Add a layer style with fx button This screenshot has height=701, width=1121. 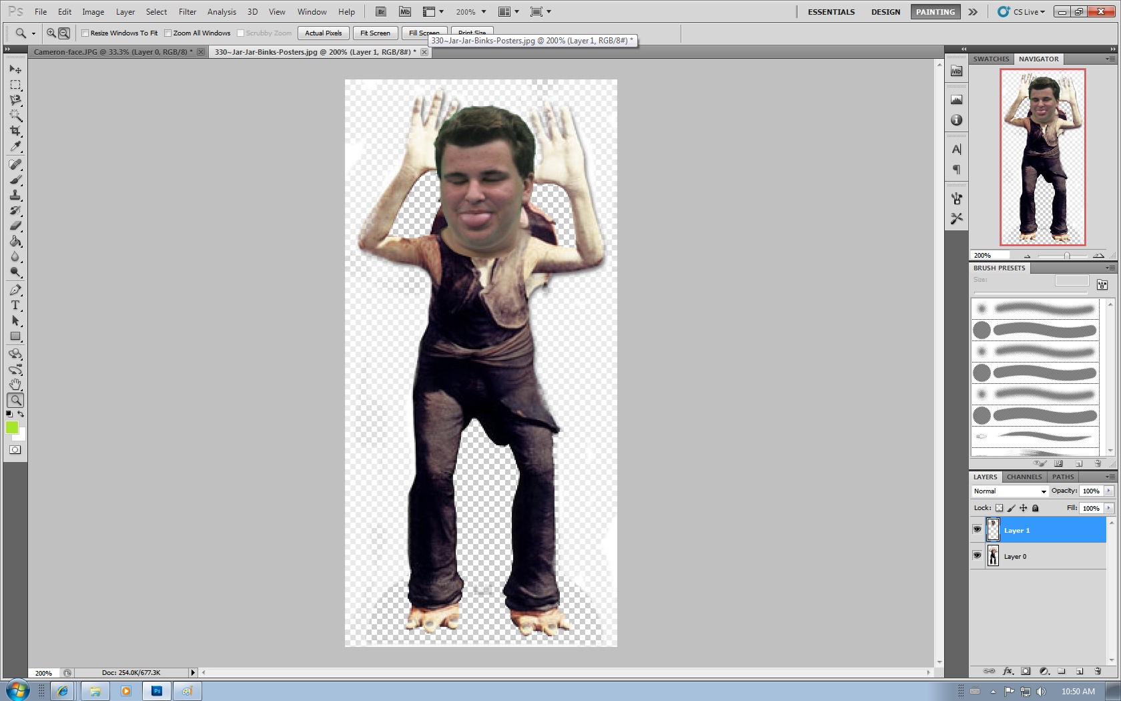click(x=1008, y=671)
